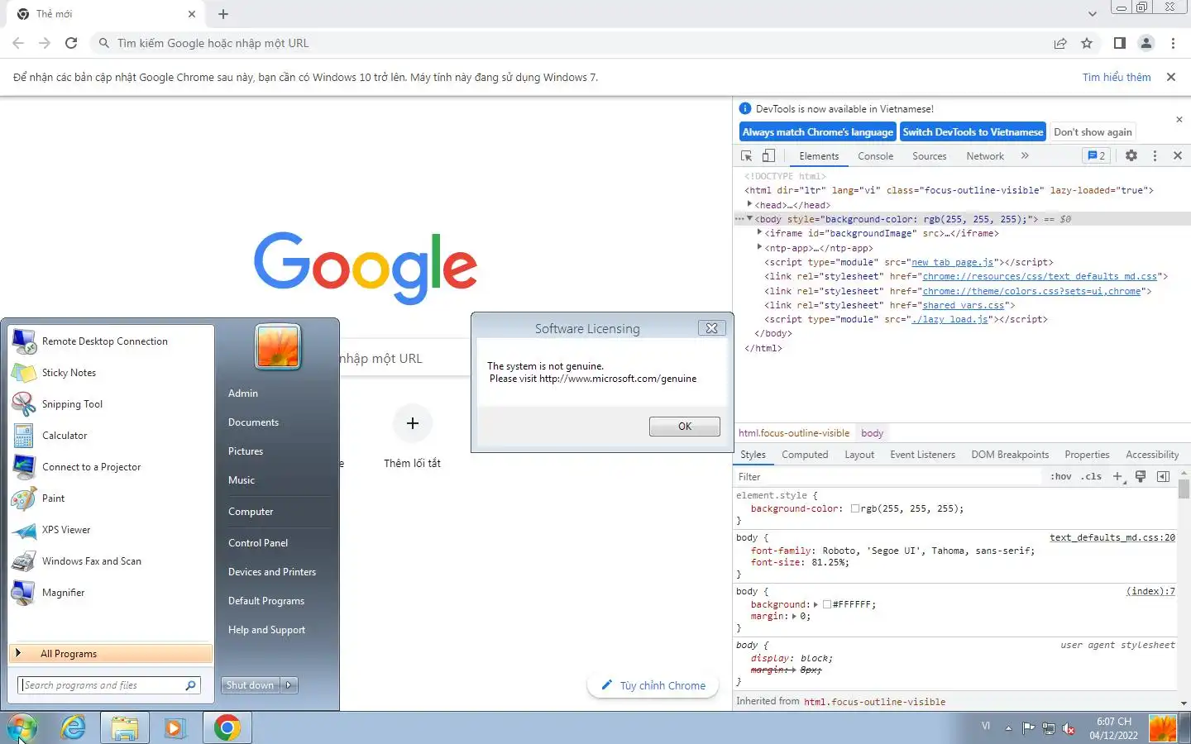Bookmark this tab star icon
The width and height of the screenshot is (1191, 744).
click(x=1087, y=43)
